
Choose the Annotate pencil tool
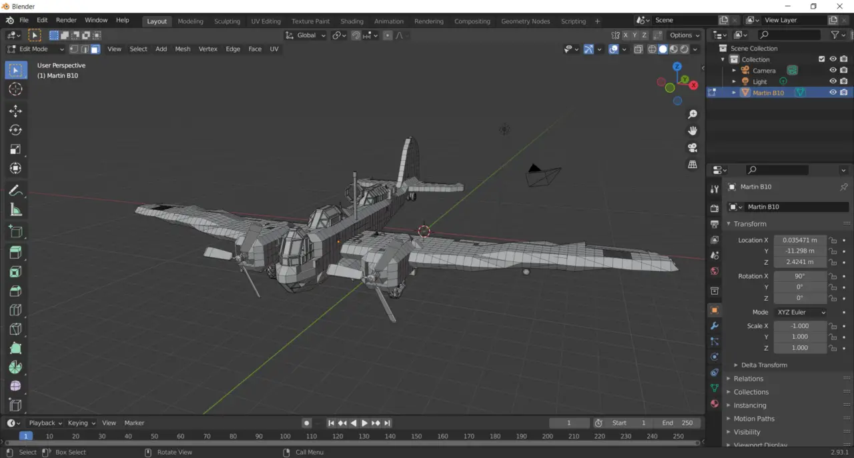[16, 191]
